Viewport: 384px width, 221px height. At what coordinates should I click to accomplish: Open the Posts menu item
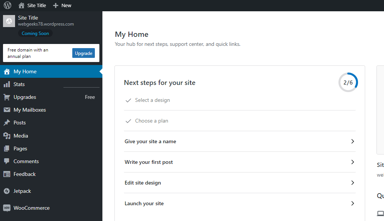(x=51, y=123)
